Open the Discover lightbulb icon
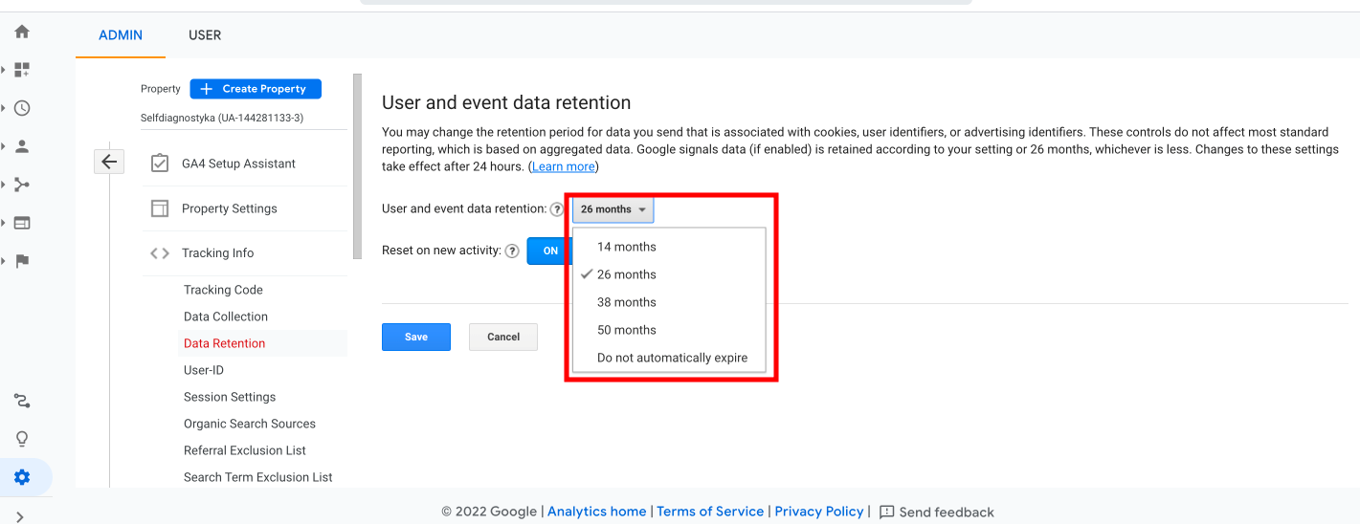The width and height of the screenshot is (1360, 524). pyautogui.click(x=22, y=439)
